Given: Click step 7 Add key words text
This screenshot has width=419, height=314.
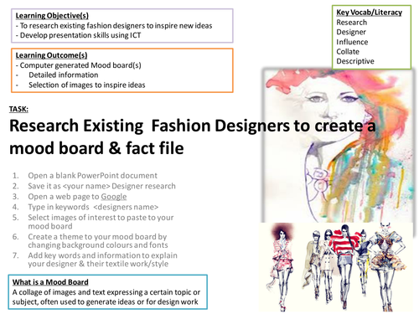Looking at the screenshot, I should pyautogui.click(x=102, y=260).
